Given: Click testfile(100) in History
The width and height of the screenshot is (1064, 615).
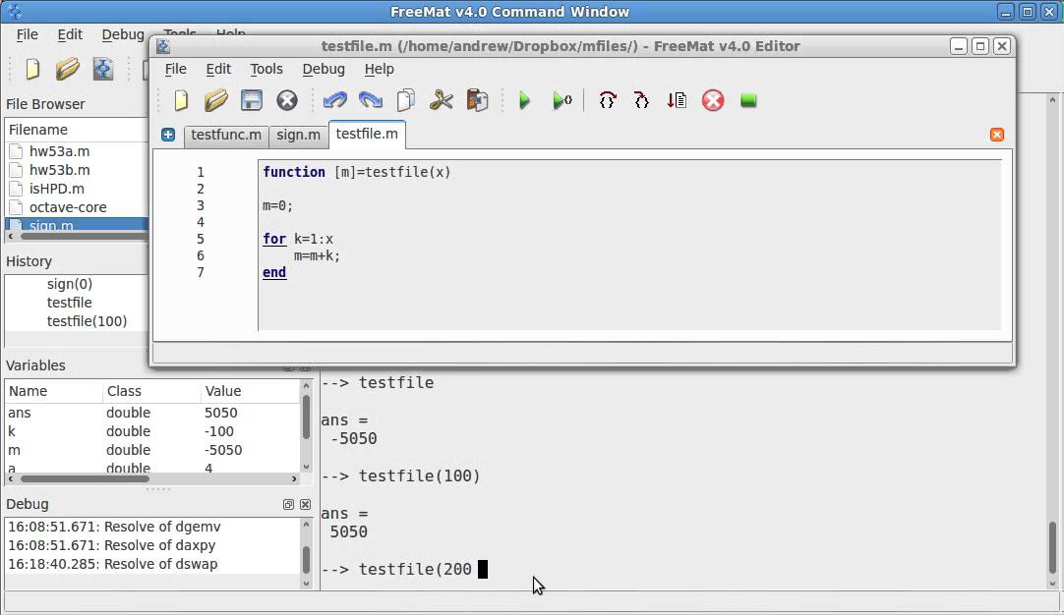Looking at the screenshot, I should 87,321.
